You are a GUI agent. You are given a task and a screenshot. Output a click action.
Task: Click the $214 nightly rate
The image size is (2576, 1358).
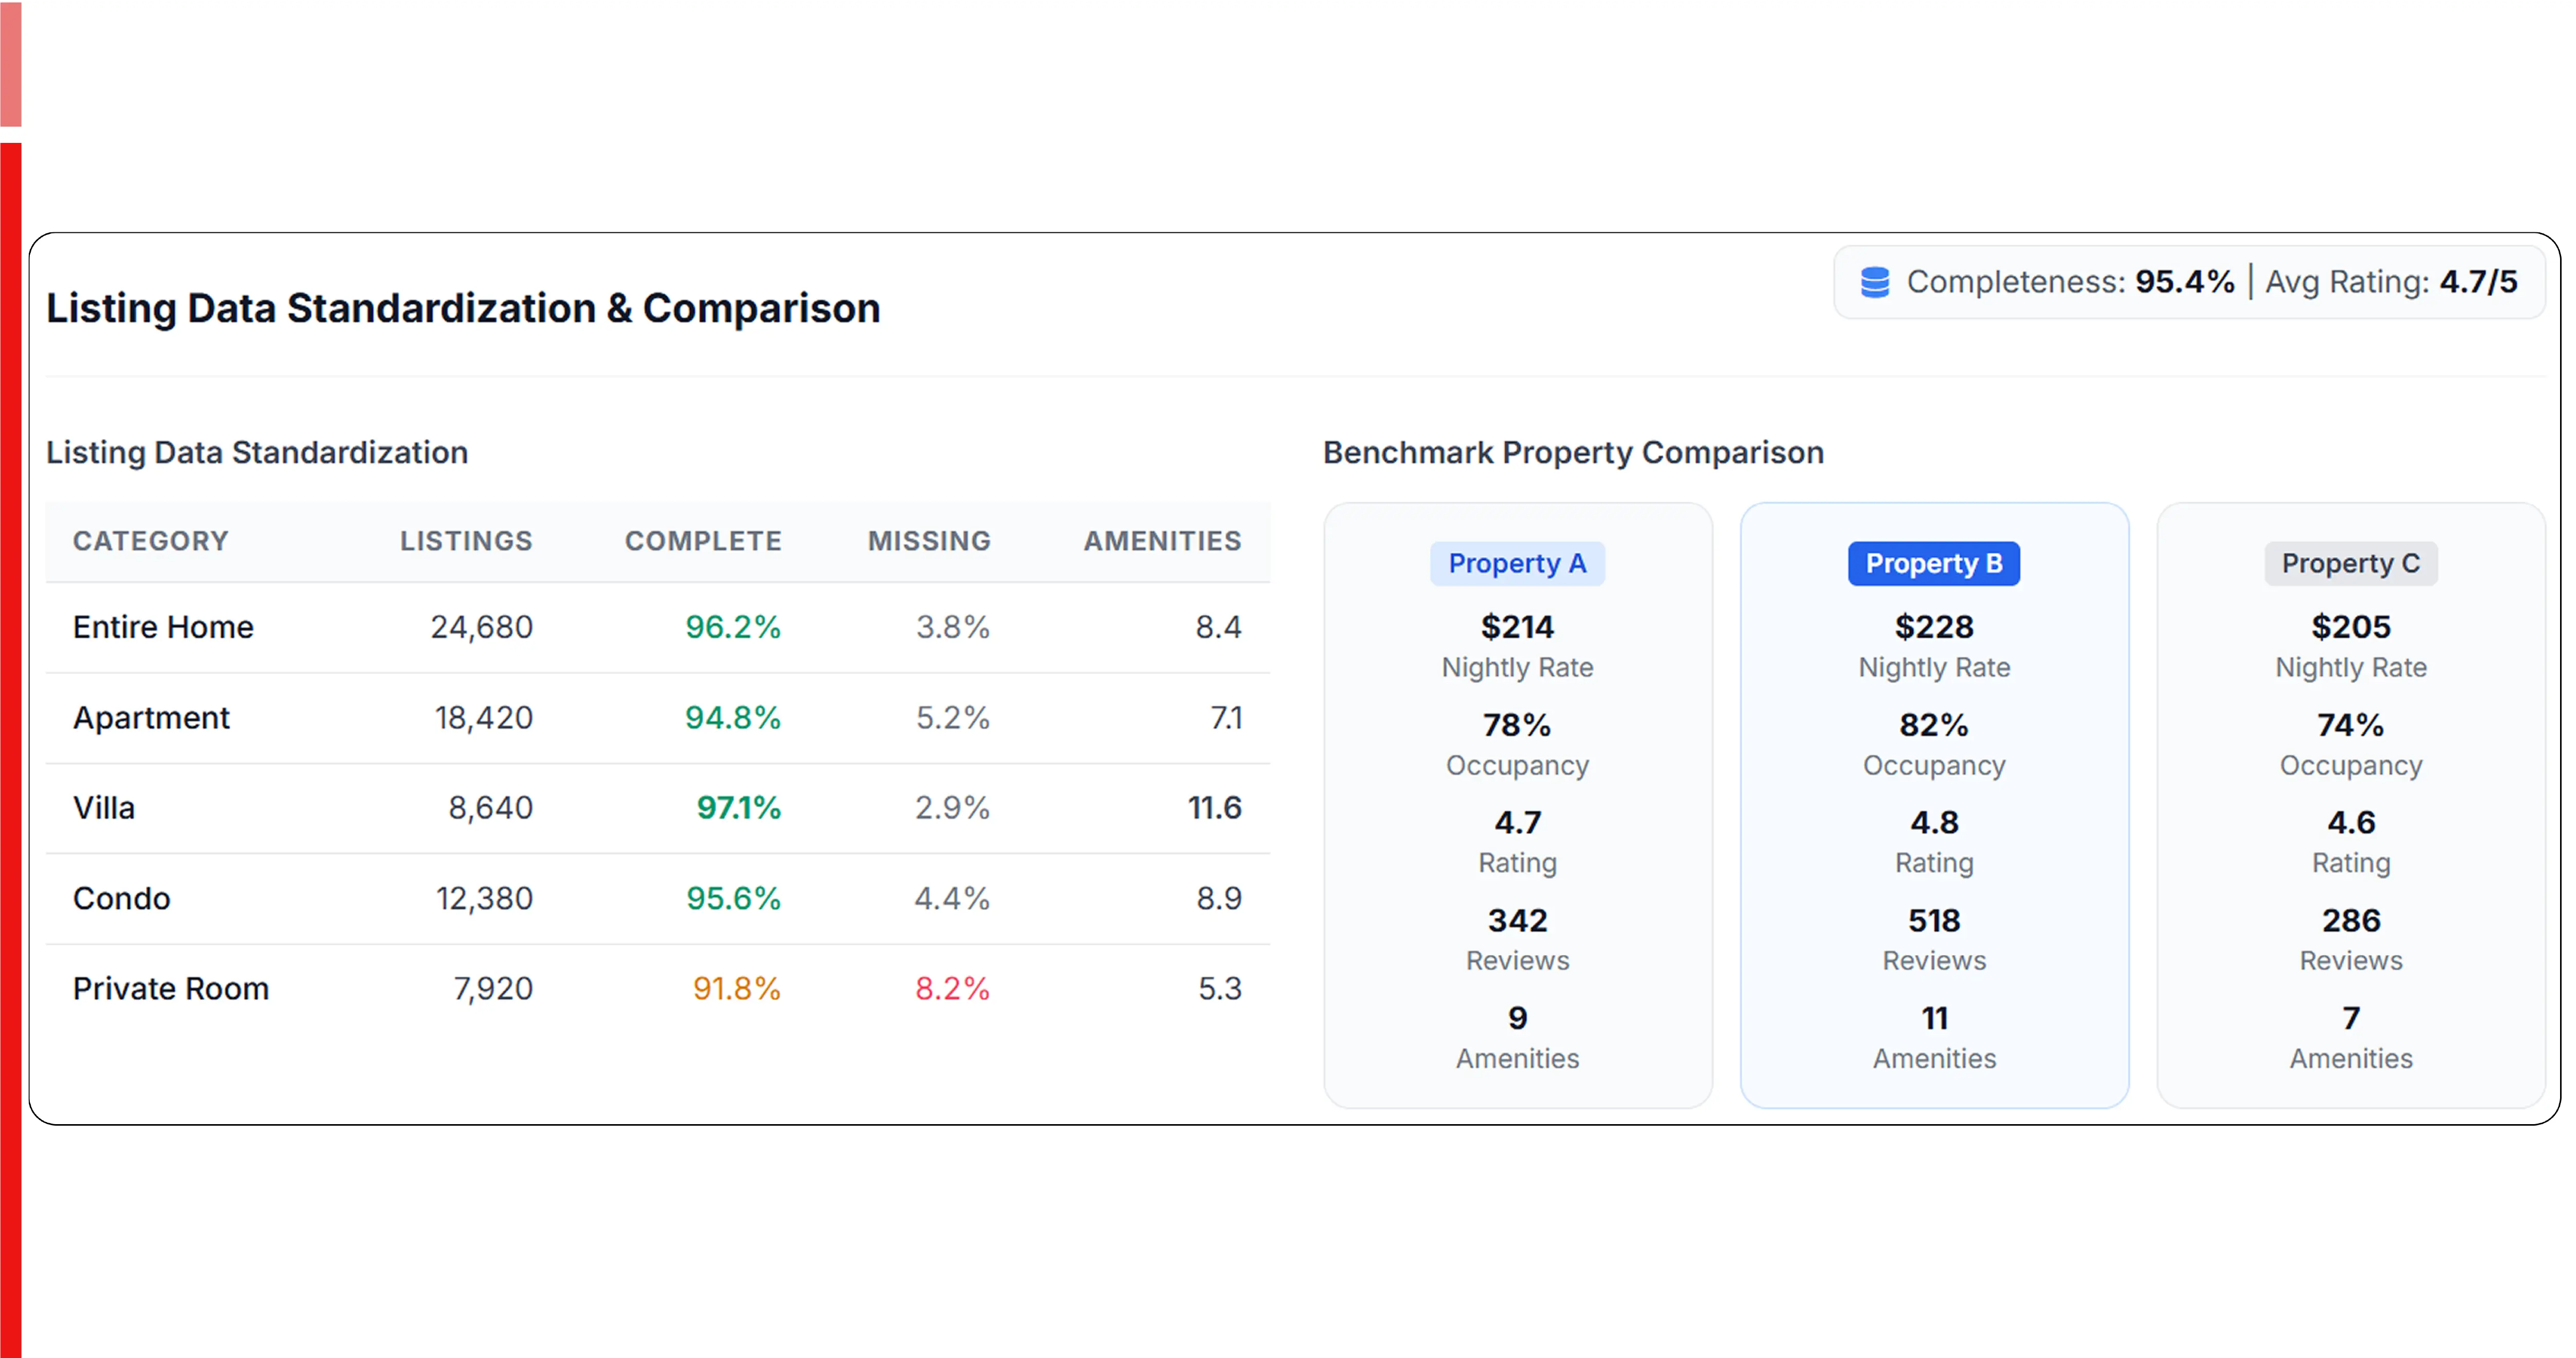(x=1517, y=627)
